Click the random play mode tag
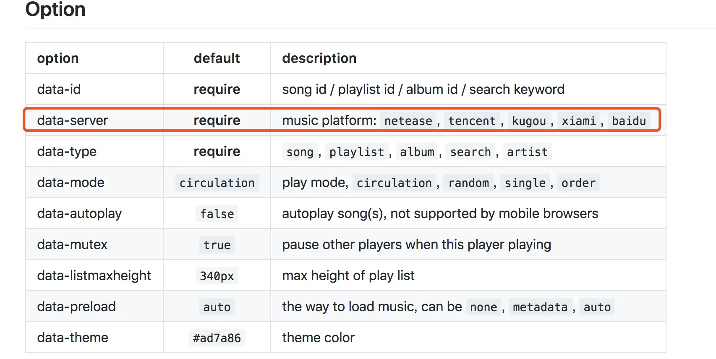716x359 pixels. pyautogui.click(x=468, y=183)
